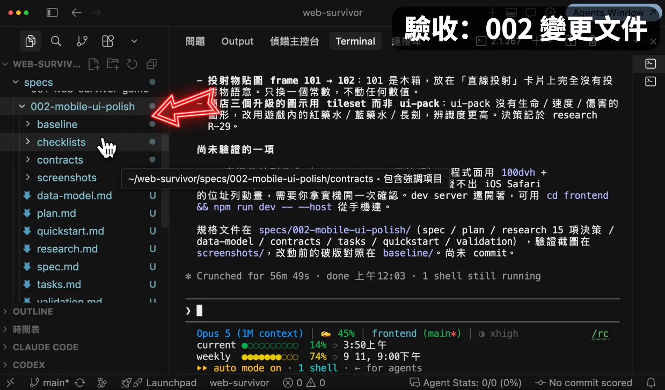Open notifications bell in status bar
The height and width of the screenshot is (390, 665).
click(x=651, y=382)
